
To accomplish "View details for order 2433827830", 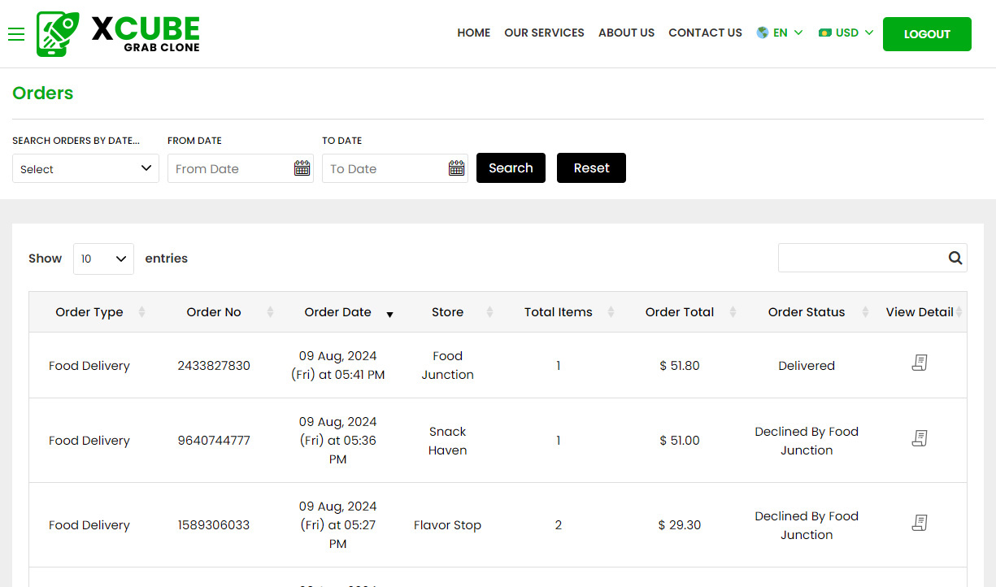I will click(920, 363).
